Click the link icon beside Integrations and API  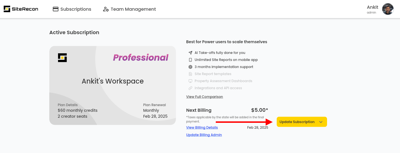tap(190, 88)
